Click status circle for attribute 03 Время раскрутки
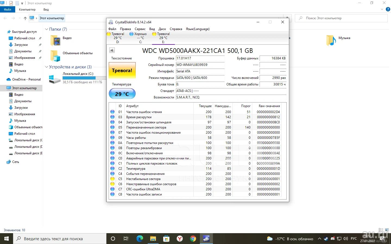This screenshot has height=244, width=391. (x=112, y=117)
